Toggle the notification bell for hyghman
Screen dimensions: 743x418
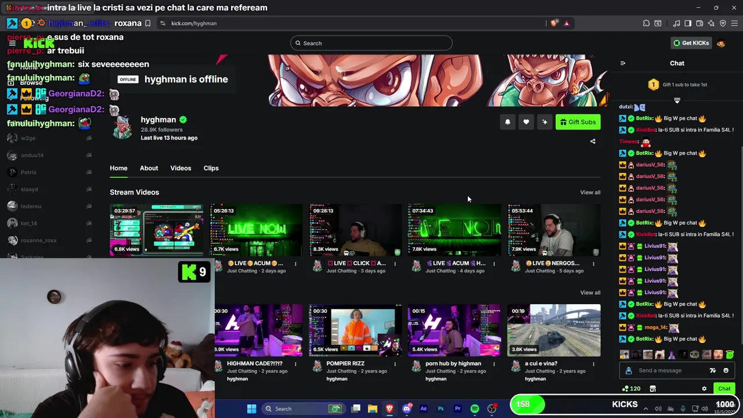(x=507, y=122)
